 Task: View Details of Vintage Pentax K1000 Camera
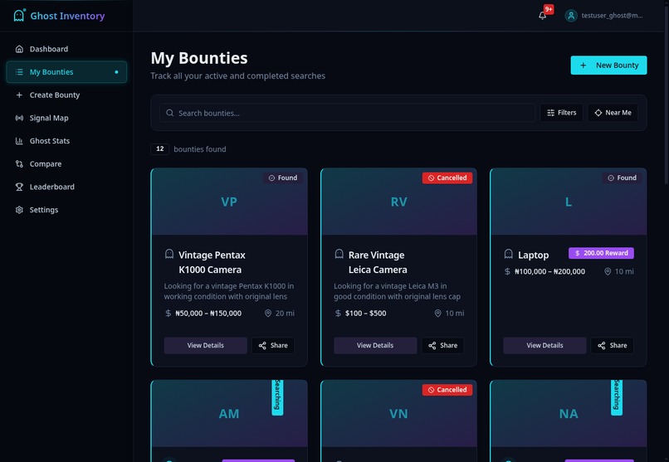(x=206, y=346)
